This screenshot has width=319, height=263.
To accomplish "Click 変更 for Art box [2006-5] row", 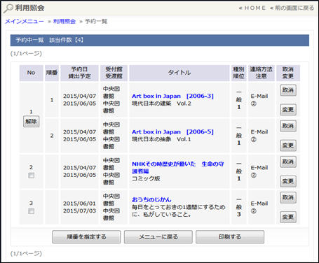I will [x=288, y=145].
